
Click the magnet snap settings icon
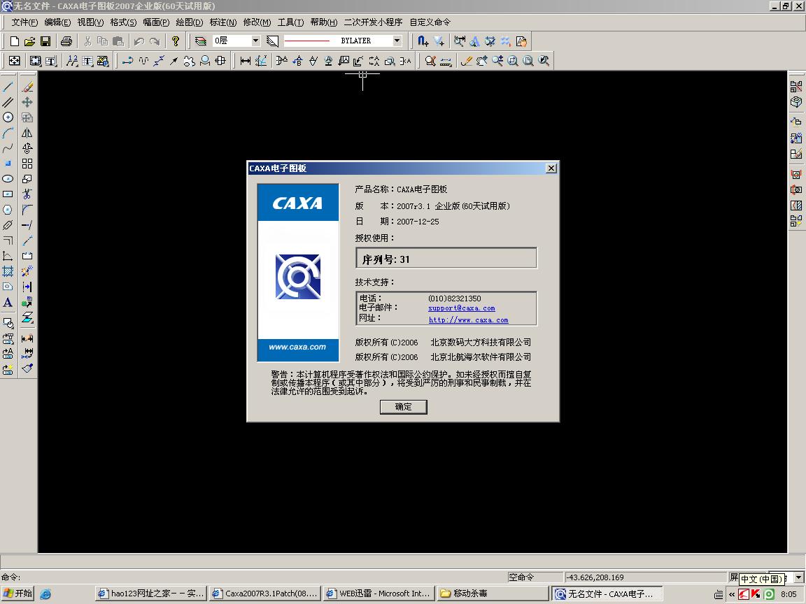click(423, 41)
